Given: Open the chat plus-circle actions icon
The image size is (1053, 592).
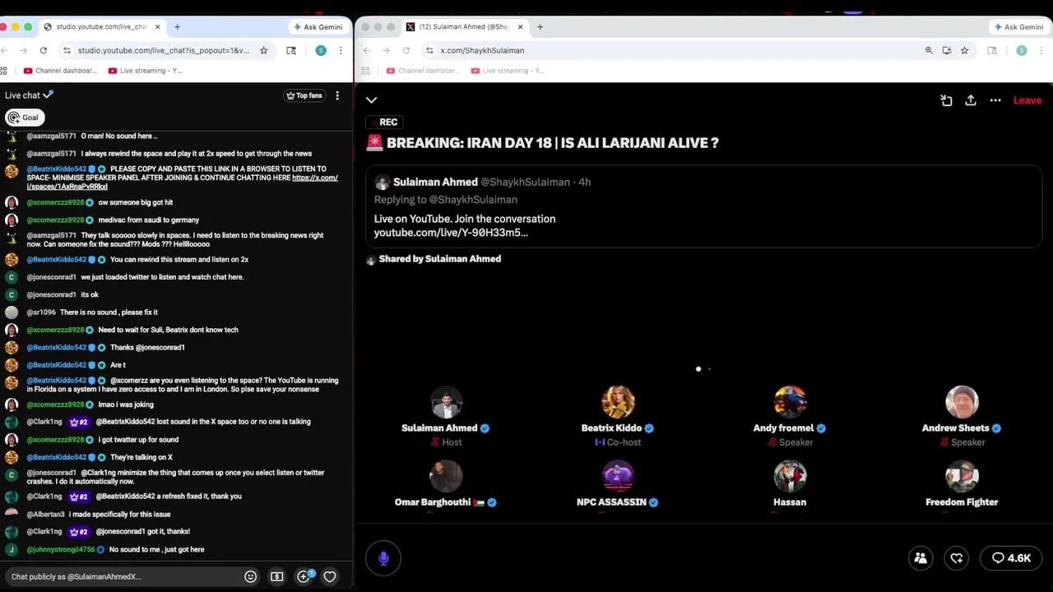Looking at the screenshot, I should (x=304, y=576).
